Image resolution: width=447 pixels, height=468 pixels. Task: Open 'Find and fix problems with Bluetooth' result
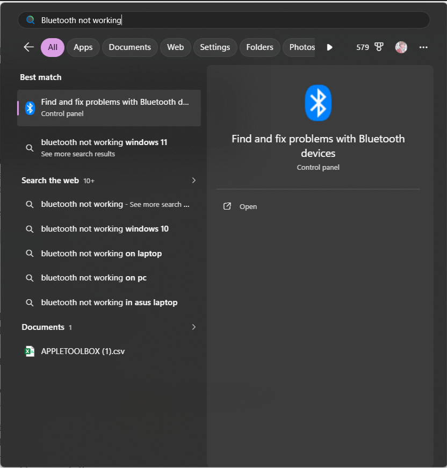109,108
